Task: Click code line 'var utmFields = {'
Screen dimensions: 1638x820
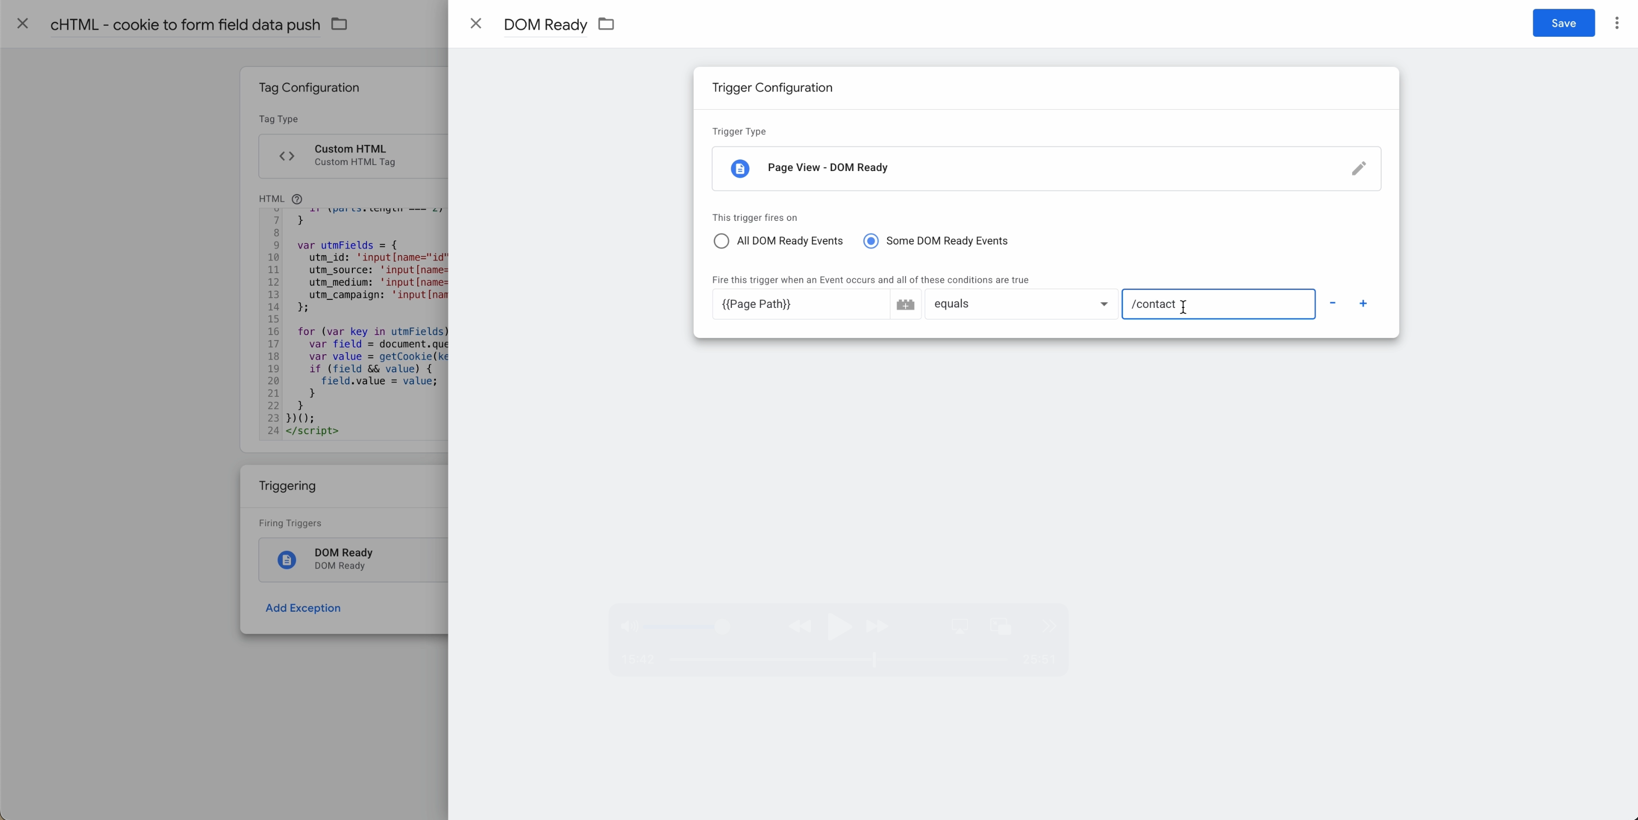Action: pyautogui.click(x=347, y=245)
